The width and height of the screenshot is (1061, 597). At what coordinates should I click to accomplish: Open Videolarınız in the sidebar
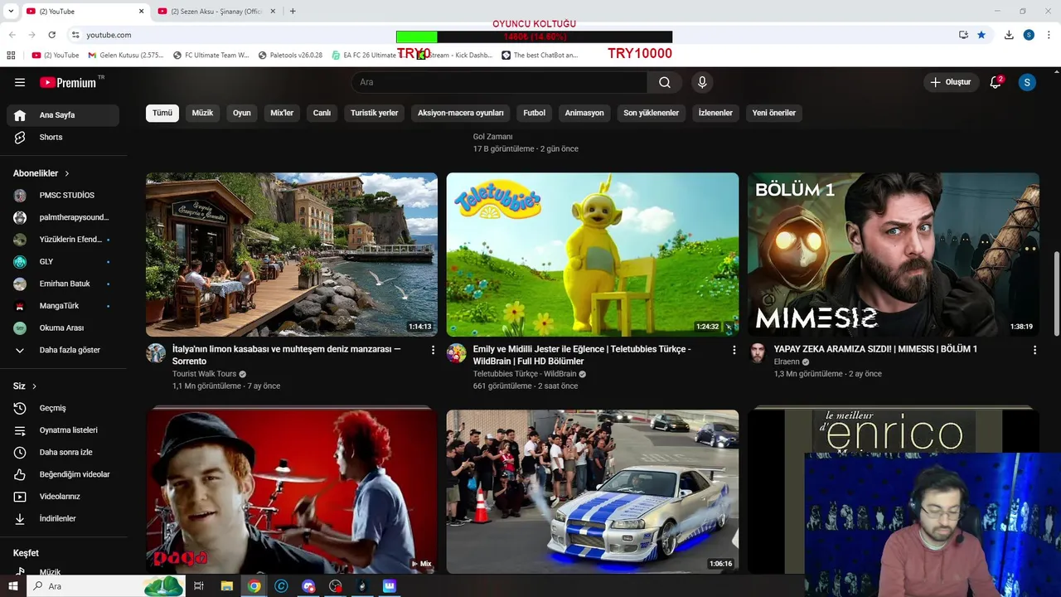[63, 497]
